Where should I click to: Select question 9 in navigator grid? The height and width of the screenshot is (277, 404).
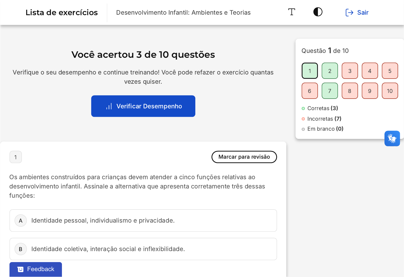coord(370,91)
